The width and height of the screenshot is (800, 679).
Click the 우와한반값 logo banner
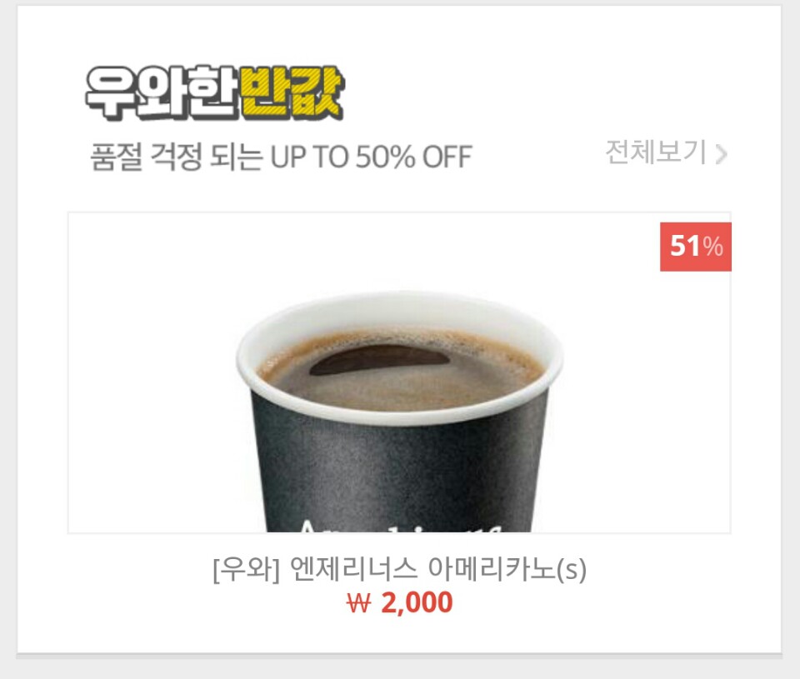[215, 92]
